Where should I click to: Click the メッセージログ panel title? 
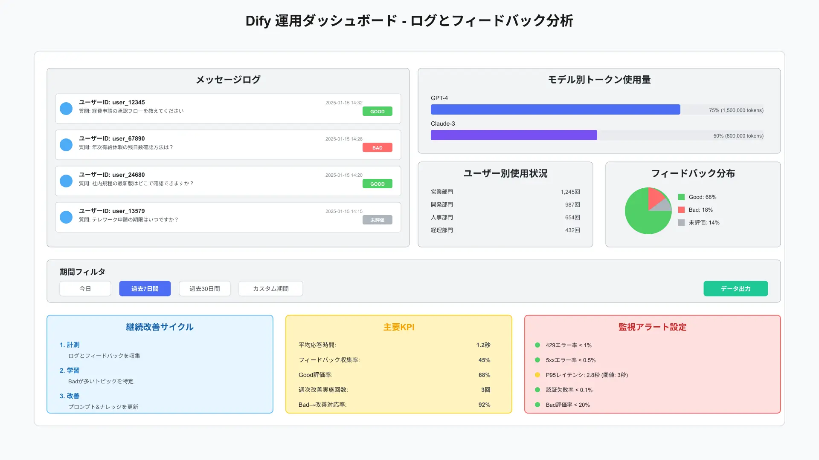pyautogui.click(x=228, y=80)
